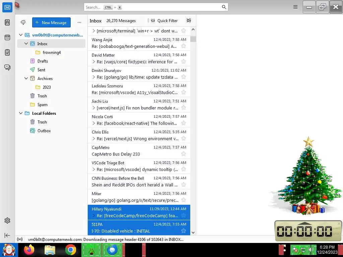
Task: Open File Explorer from the taskbar
Action: pos(50,250)
